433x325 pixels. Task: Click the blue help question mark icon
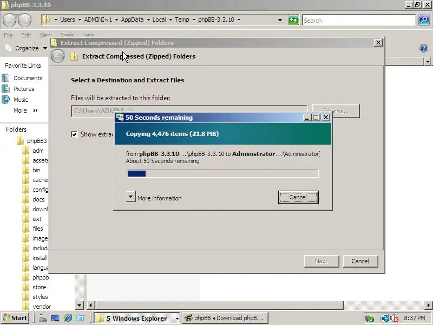tap(423, 48)
